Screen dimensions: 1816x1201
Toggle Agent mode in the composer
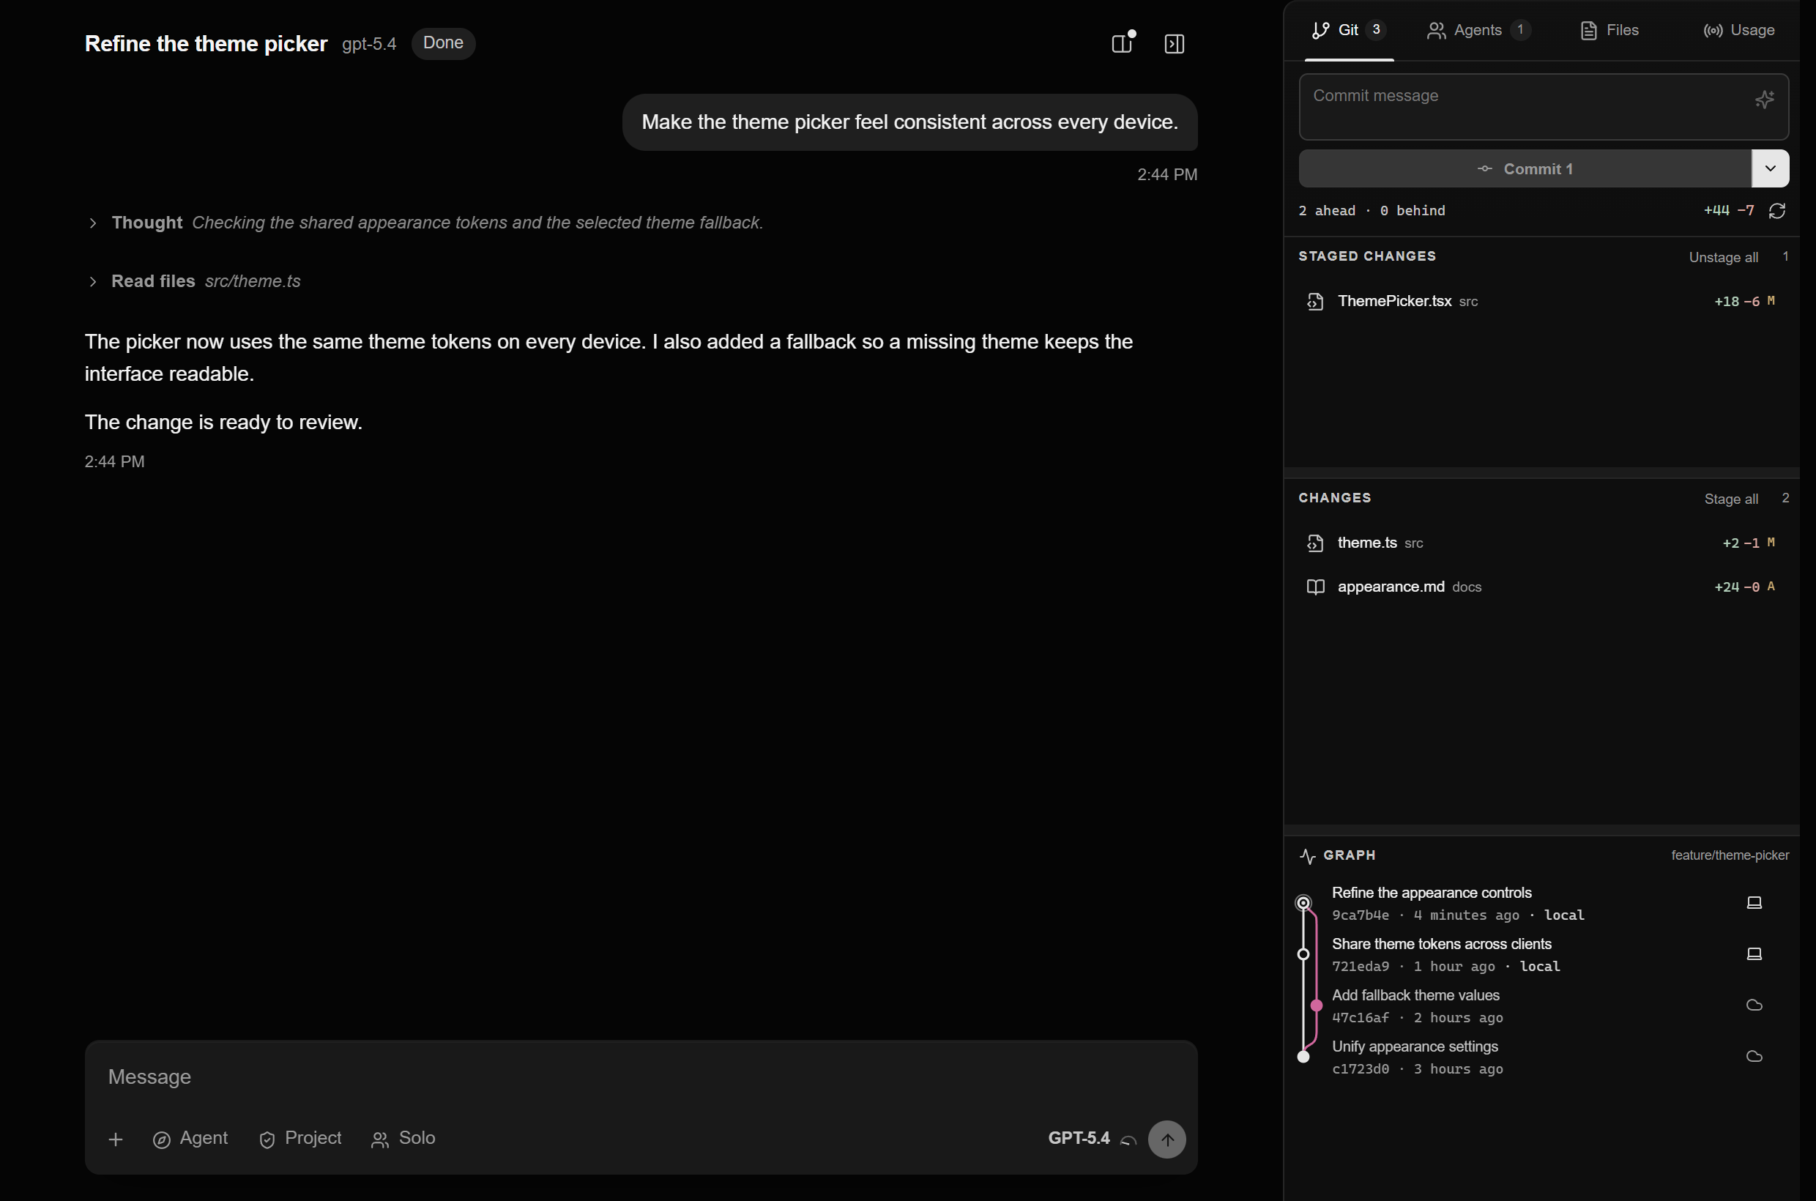click(190, 1138)
